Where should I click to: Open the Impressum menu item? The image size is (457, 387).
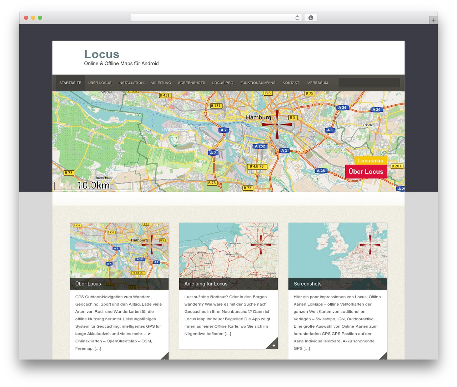[x=317, y=83]
